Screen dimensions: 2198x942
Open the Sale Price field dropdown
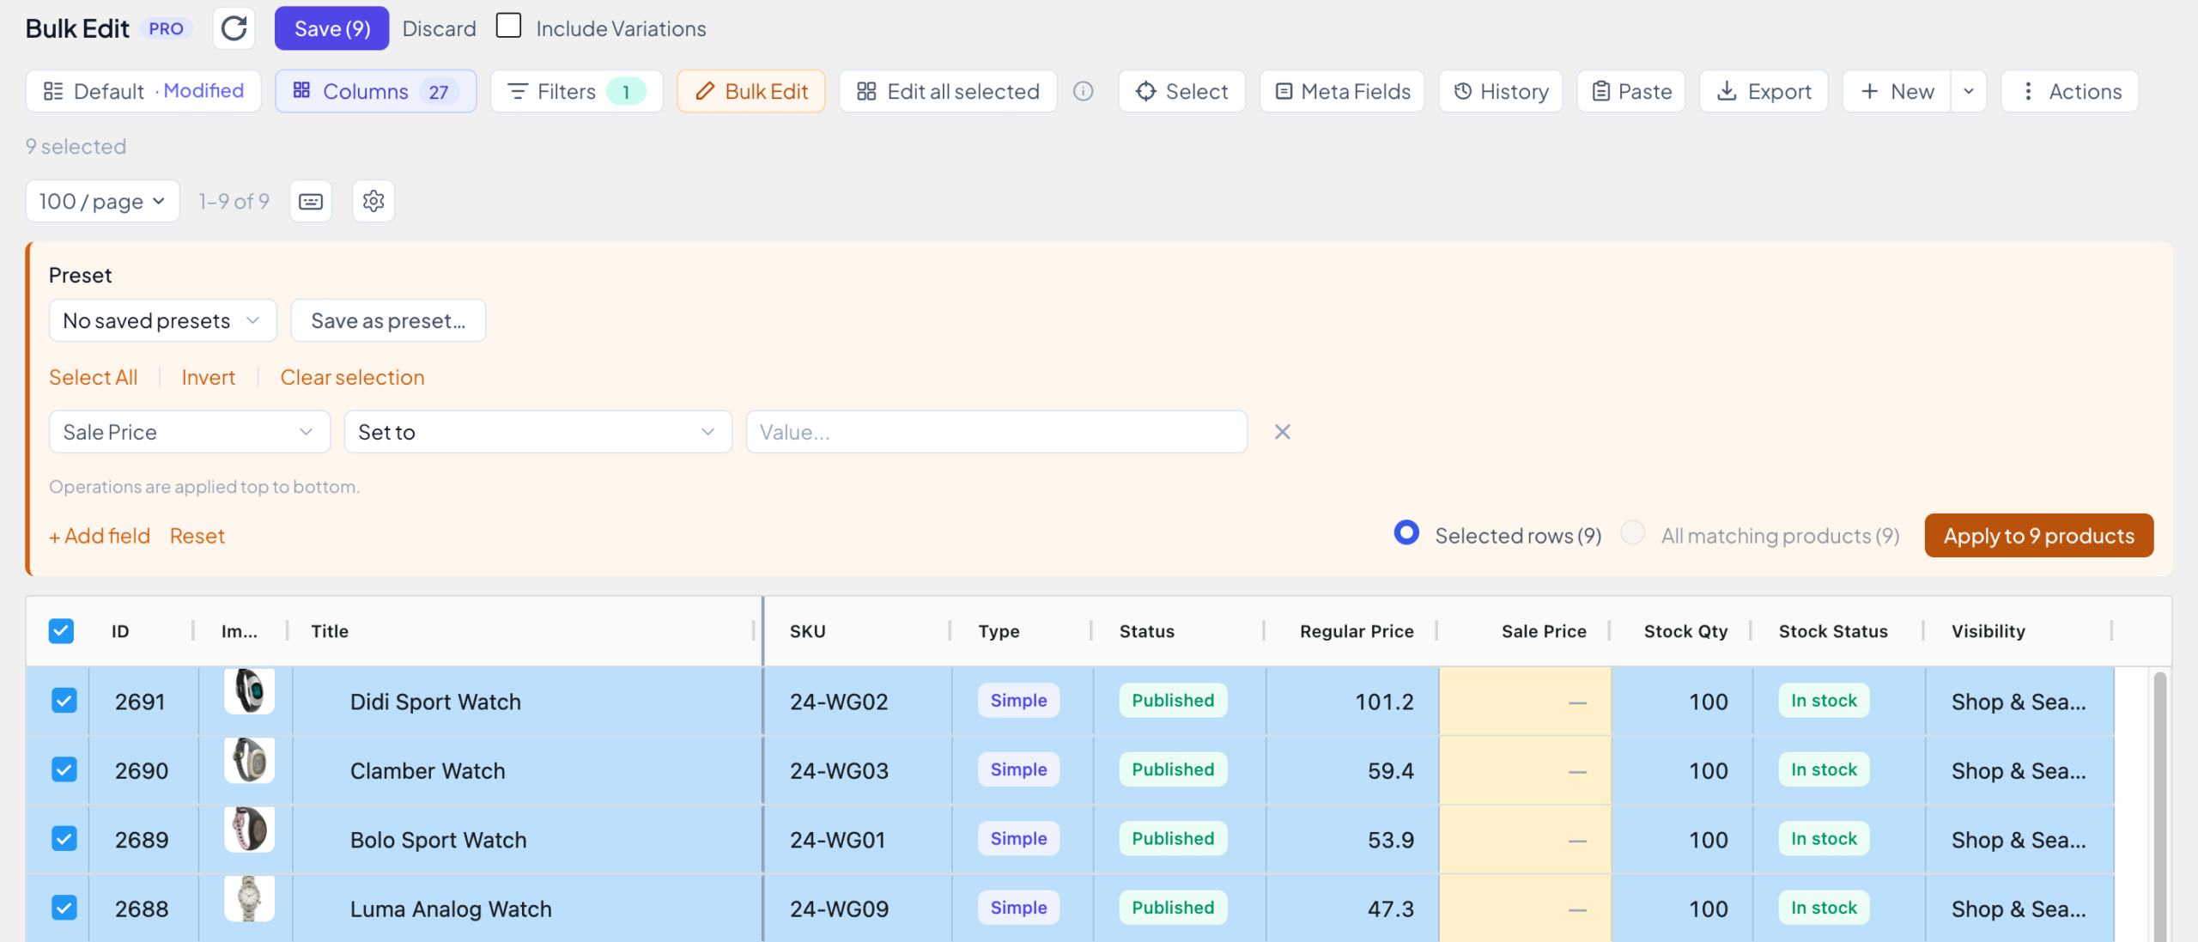point(190,432)
